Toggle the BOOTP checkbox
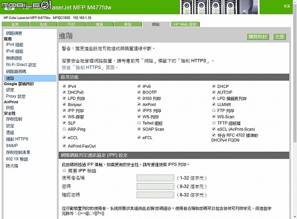Viewport: 297px width, 219px height. (x=139, y=93)
